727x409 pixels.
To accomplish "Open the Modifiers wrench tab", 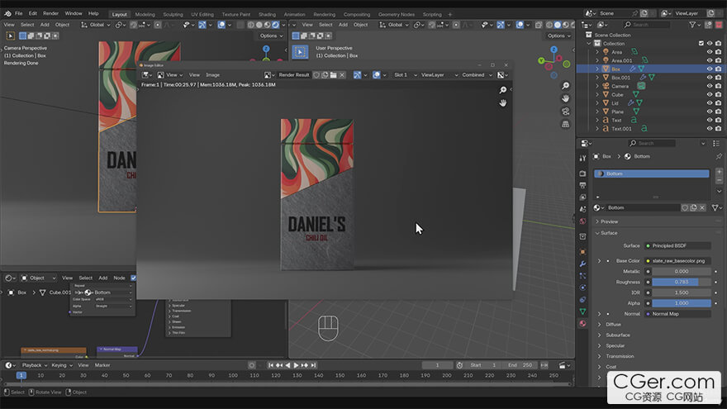I will click(582, 264).
